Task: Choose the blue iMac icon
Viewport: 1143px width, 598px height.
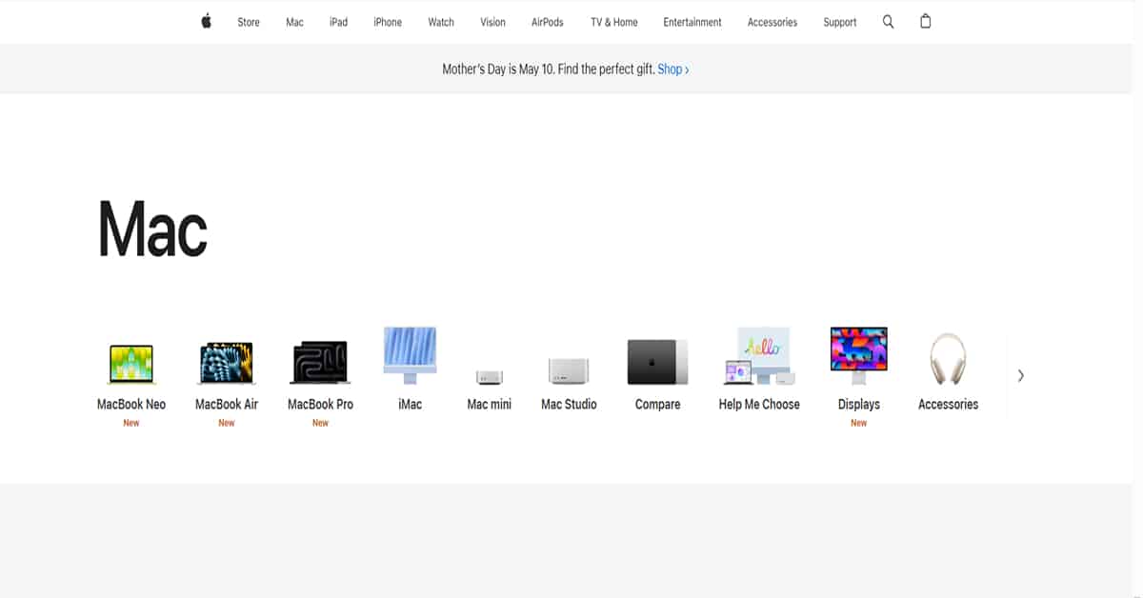Action: tap(410, 355)
